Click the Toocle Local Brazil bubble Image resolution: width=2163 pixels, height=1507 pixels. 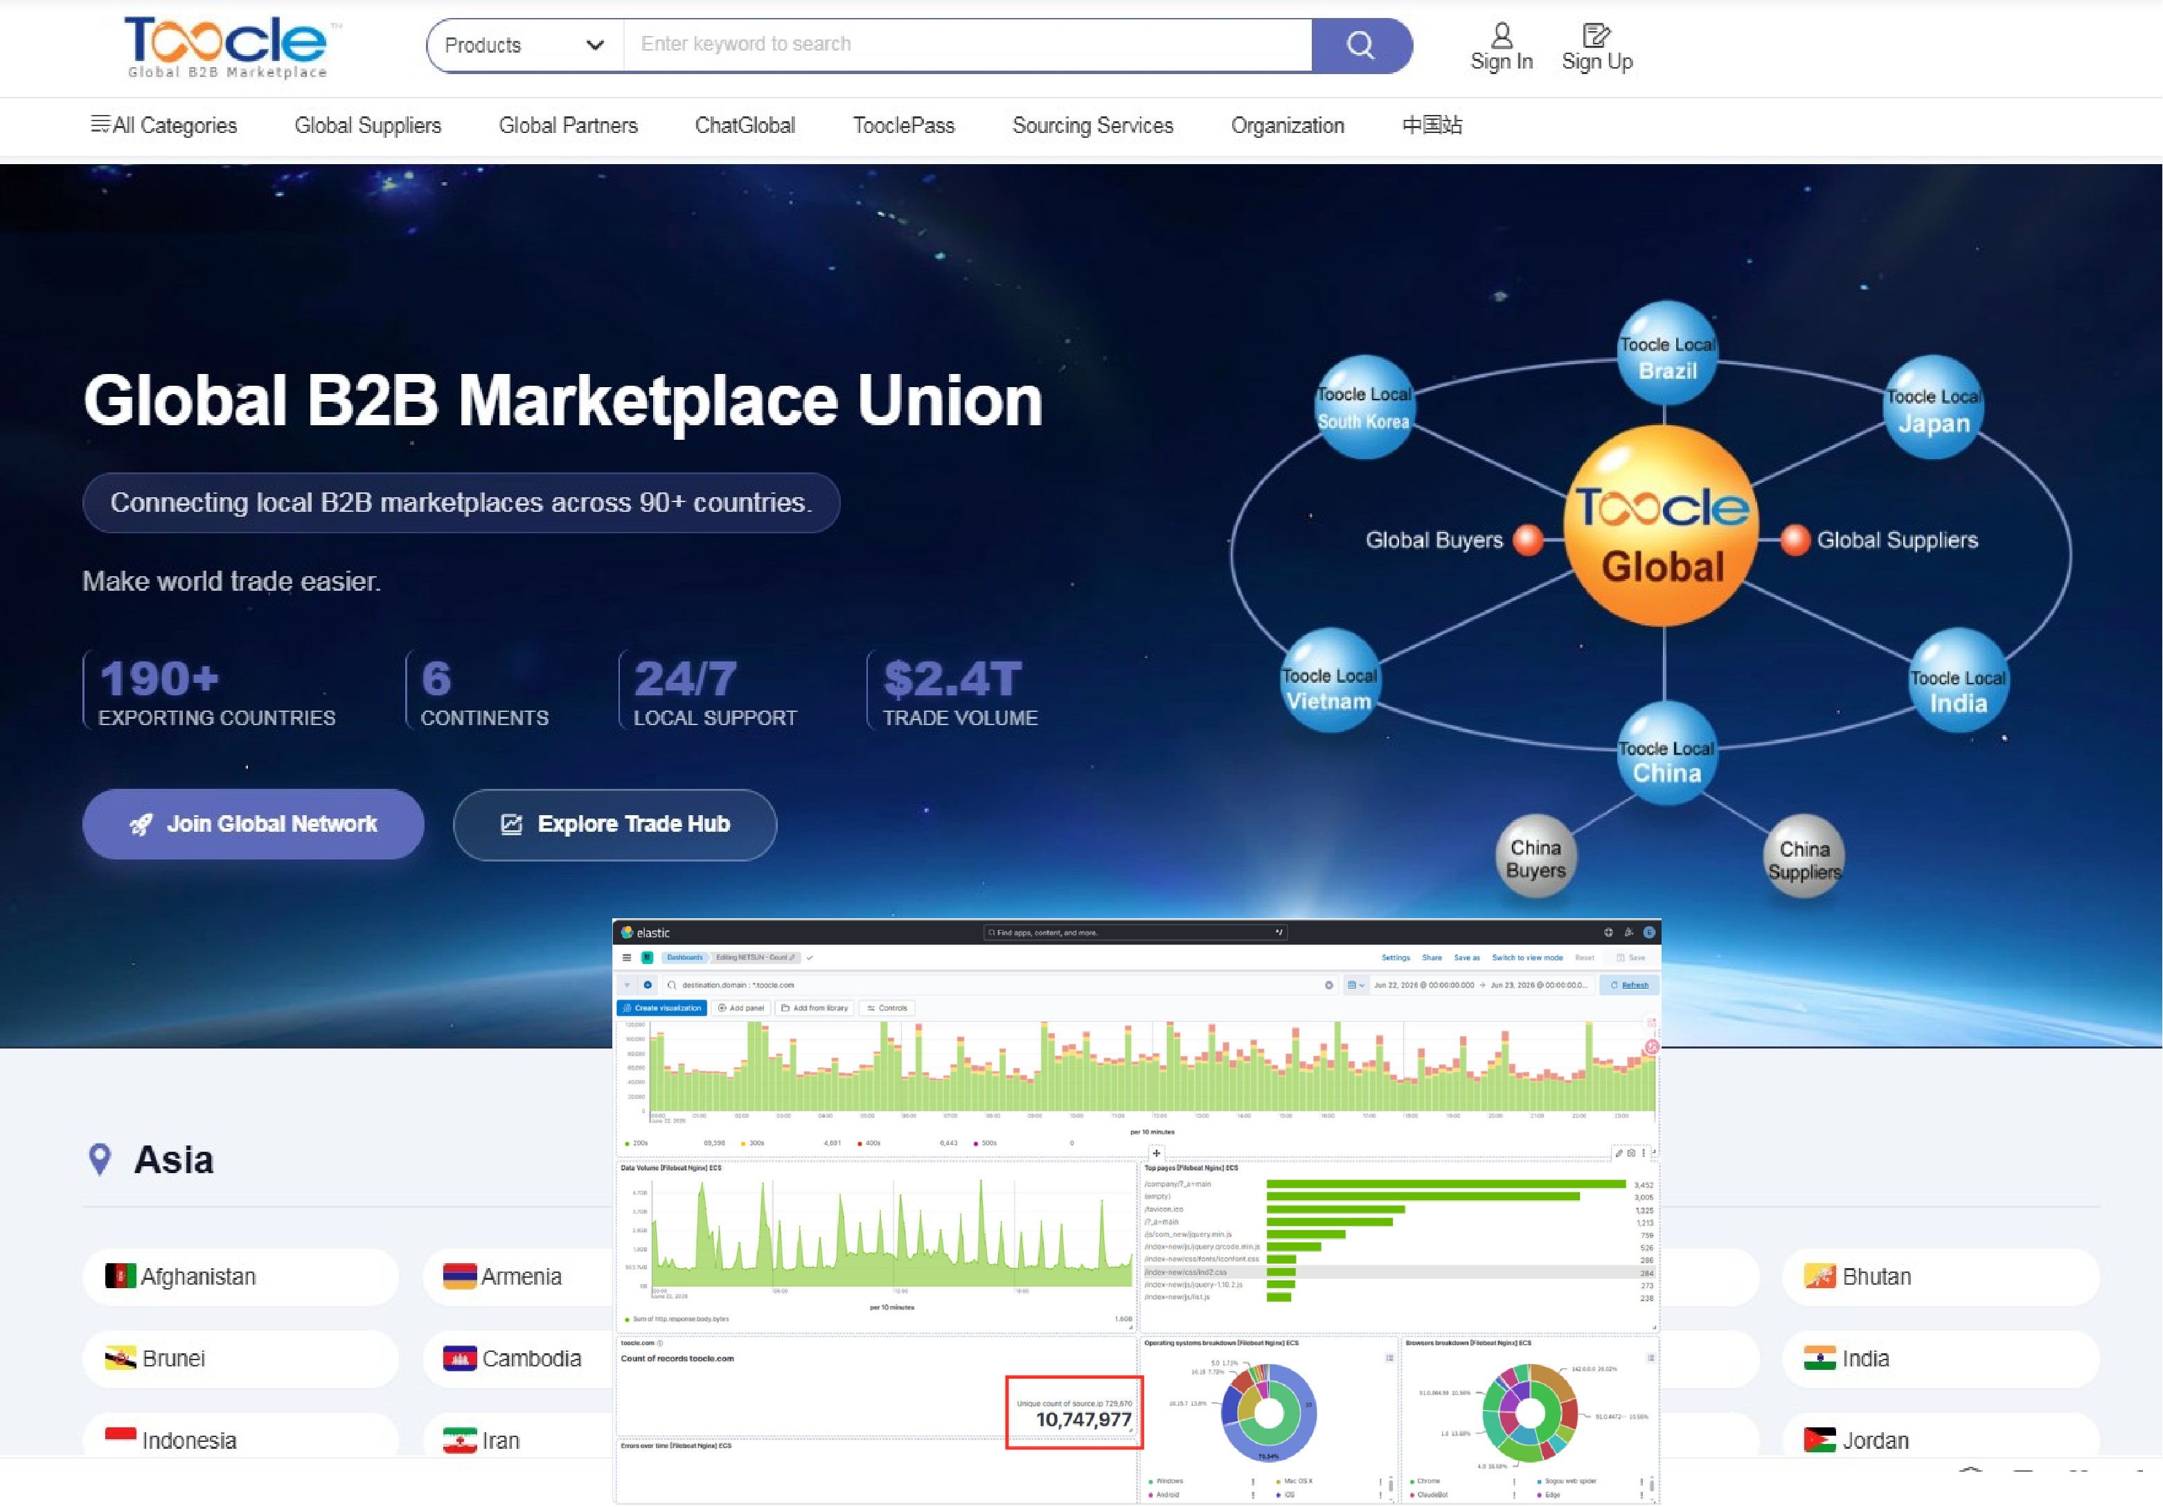[1666, 353]
